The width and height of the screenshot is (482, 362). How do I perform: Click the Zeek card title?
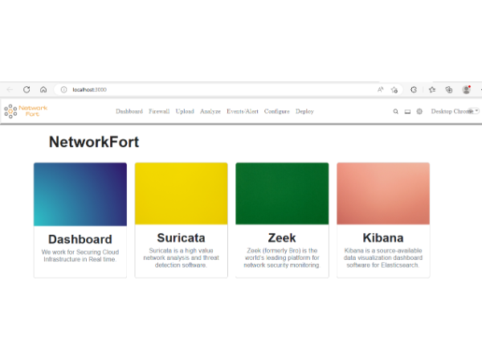tap(282, 237)
